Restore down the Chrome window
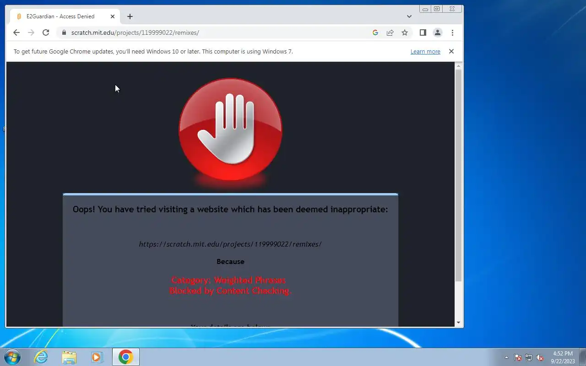Image resolution: width=586 pixels, height=366 pixels. click(x=437, y=9)
